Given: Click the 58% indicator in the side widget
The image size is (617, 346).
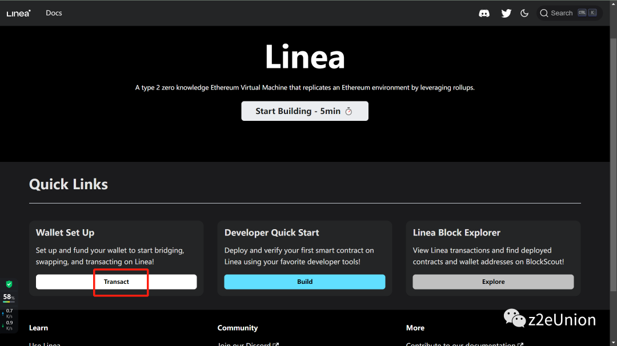Looking at the screenshot, I should click(x=9, y=297).
